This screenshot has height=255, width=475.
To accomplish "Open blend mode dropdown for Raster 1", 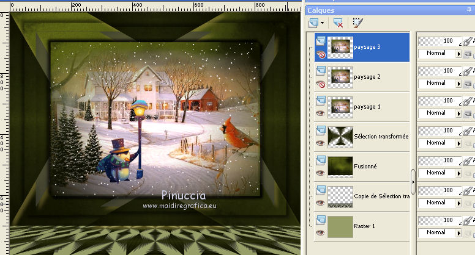I will pos(458,233).
